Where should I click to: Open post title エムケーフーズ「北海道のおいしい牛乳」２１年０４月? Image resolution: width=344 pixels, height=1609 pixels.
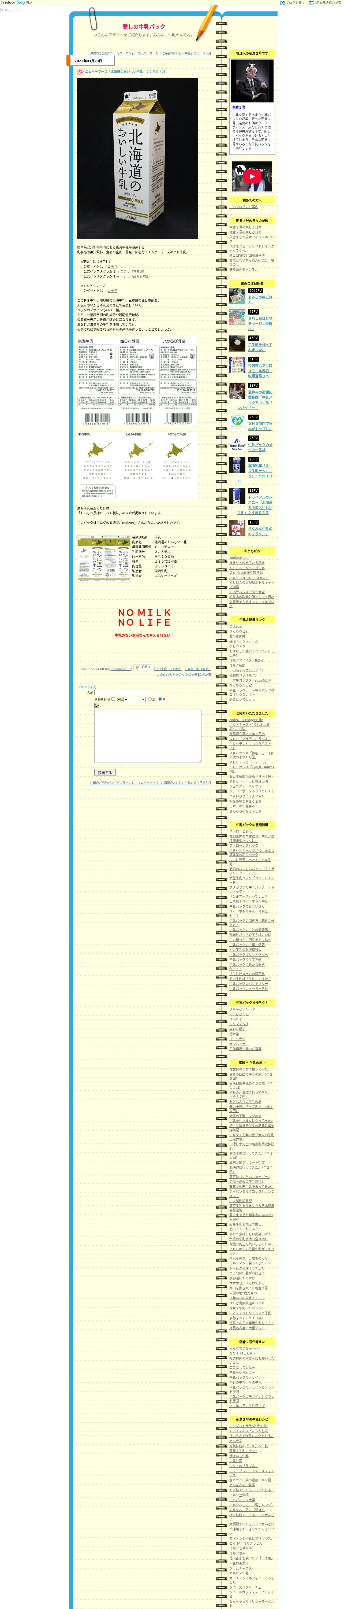click(125, 72)
